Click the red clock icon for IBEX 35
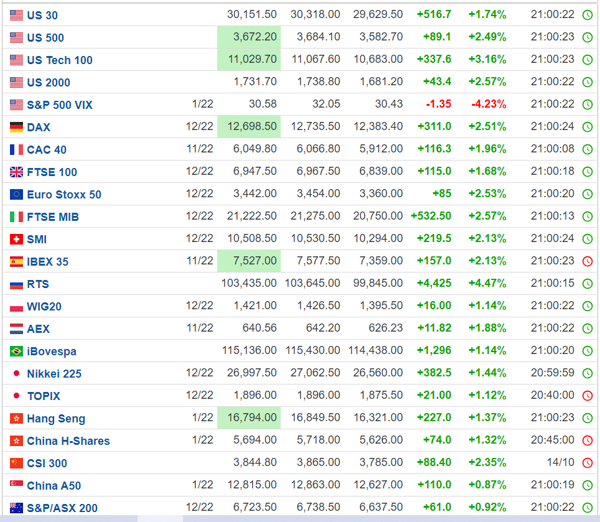The image size is (600, 522). point(588,261)
